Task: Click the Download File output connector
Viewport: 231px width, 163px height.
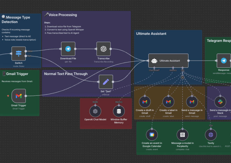Action: pos(75,49)
